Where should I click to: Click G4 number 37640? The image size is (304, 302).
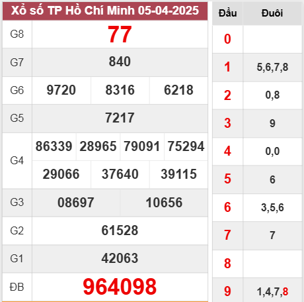[120, 174]
